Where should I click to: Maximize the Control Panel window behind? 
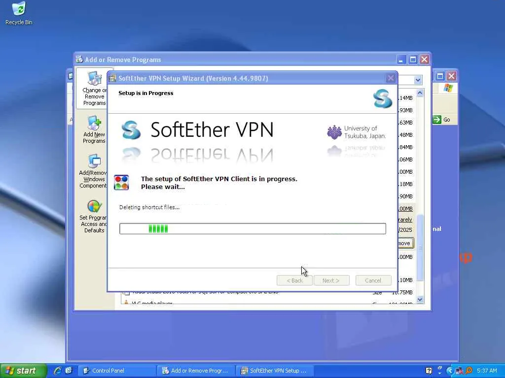440,76
